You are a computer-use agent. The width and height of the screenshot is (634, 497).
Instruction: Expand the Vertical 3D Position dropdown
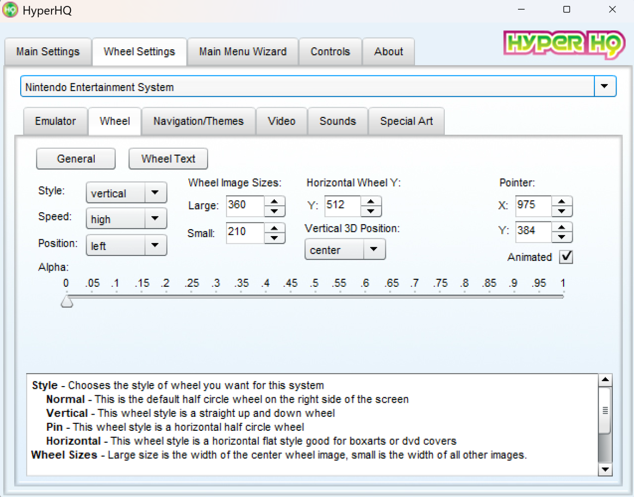[374, 249]
